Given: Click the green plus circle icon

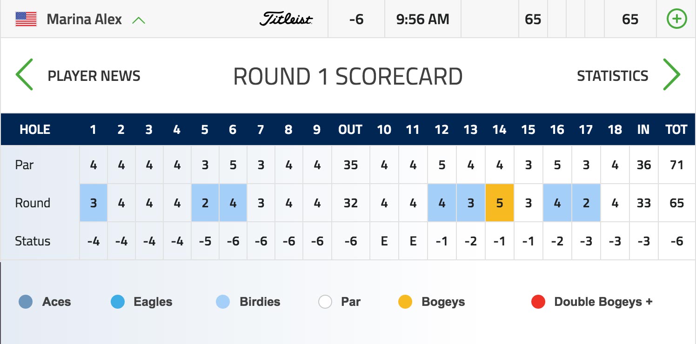Looking at the screenshot, I should point(676,19).
